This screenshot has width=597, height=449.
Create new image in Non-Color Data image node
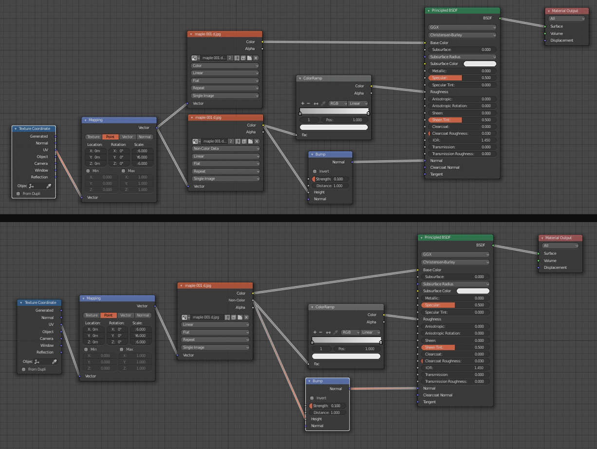pos(244,141)
